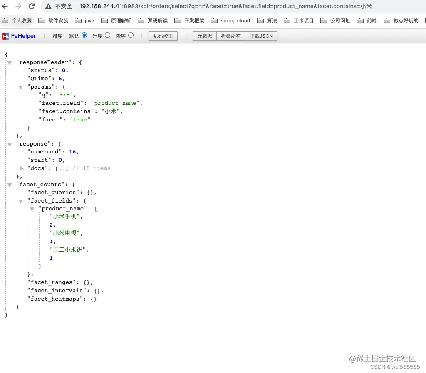
Task: Open the 前端 bookmark folder
Action: [x=367, y=21]
